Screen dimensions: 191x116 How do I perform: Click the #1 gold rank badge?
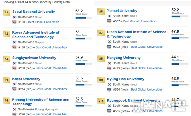(x=6, y=12)
